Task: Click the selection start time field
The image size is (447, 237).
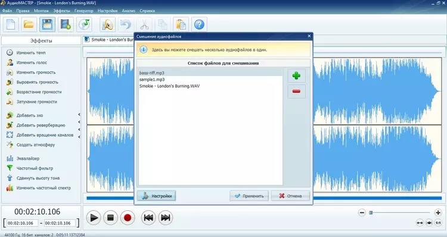Action: [22, 223]
